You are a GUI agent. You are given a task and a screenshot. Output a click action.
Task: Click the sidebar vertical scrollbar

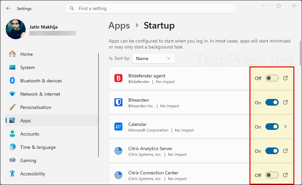98,105
